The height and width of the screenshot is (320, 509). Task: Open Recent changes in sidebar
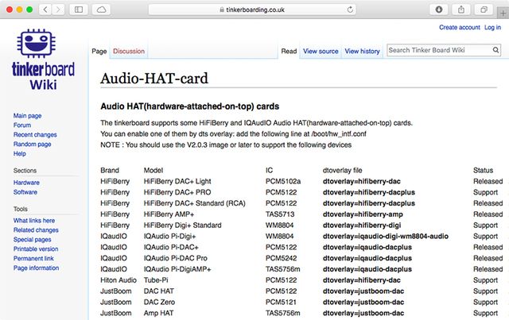[35, 135]
